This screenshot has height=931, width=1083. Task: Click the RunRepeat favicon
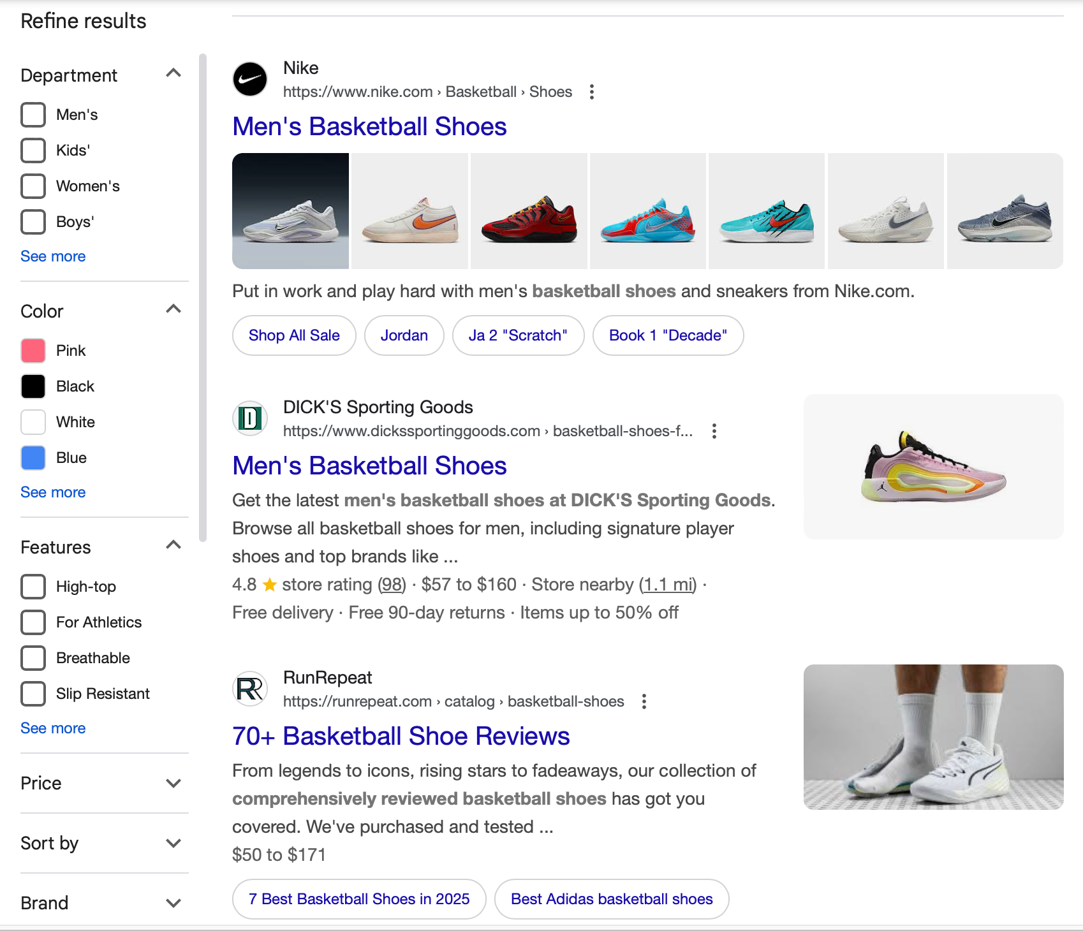(250, 689)
